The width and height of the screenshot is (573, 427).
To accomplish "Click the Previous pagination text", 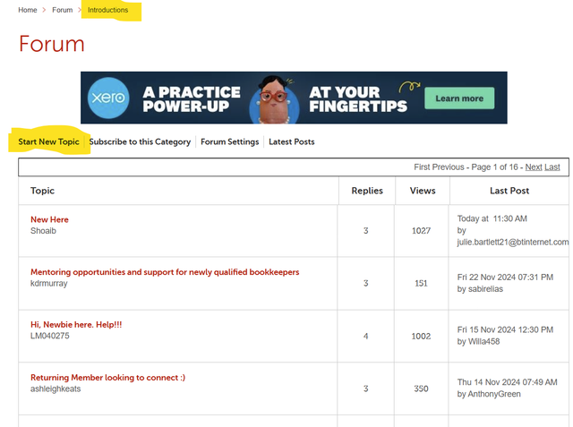I will click(x=448, y=167).
